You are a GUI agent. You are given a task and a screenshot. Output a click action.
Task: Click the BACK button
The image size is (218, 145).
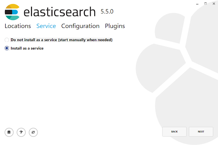pyautogui.click(x=174, y=131)
